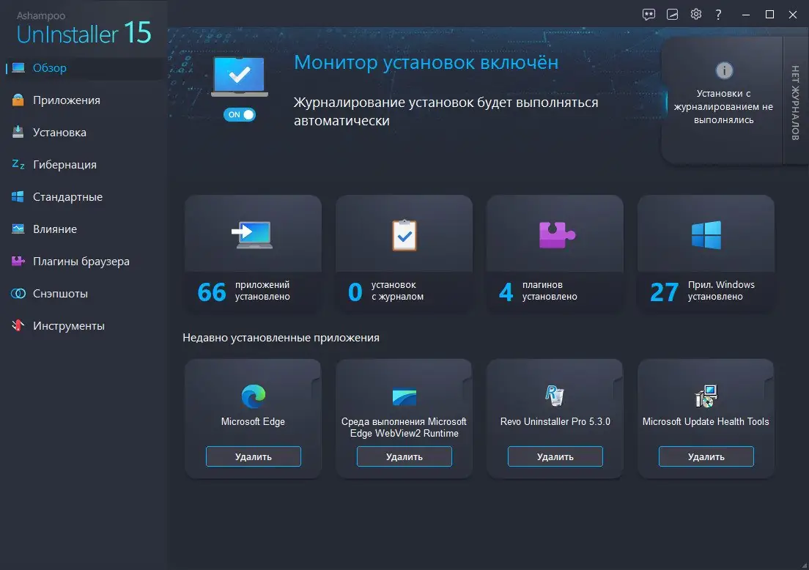Click the notes icon in the title bar

coord(672,14)
